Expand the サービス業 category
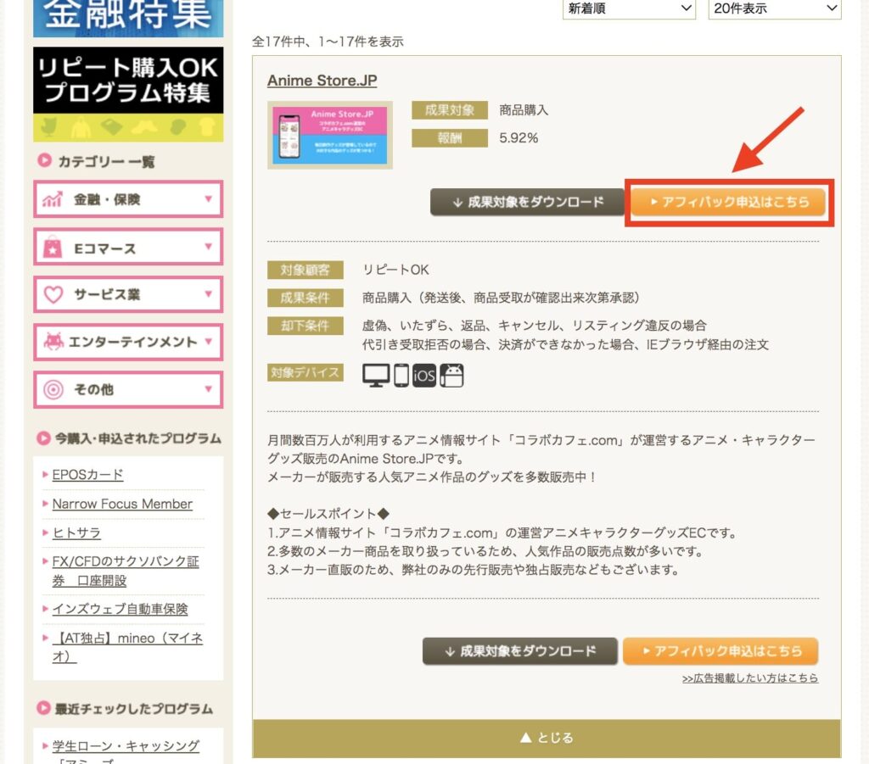This screenshot has width=869, height=764. (128, 294)
